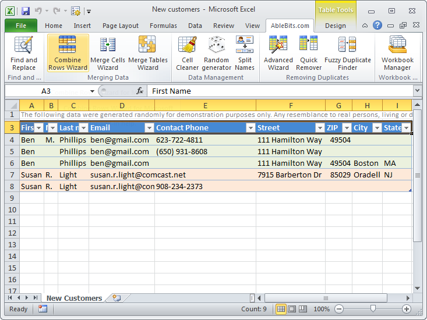Open the Table Tools Design tab
Screen dimensions: 427x320
[x=336, y=26]
